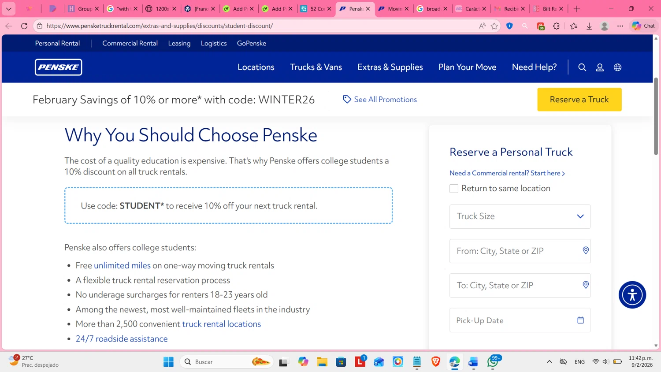Open the volume control in system tray

tap(605, 362)
